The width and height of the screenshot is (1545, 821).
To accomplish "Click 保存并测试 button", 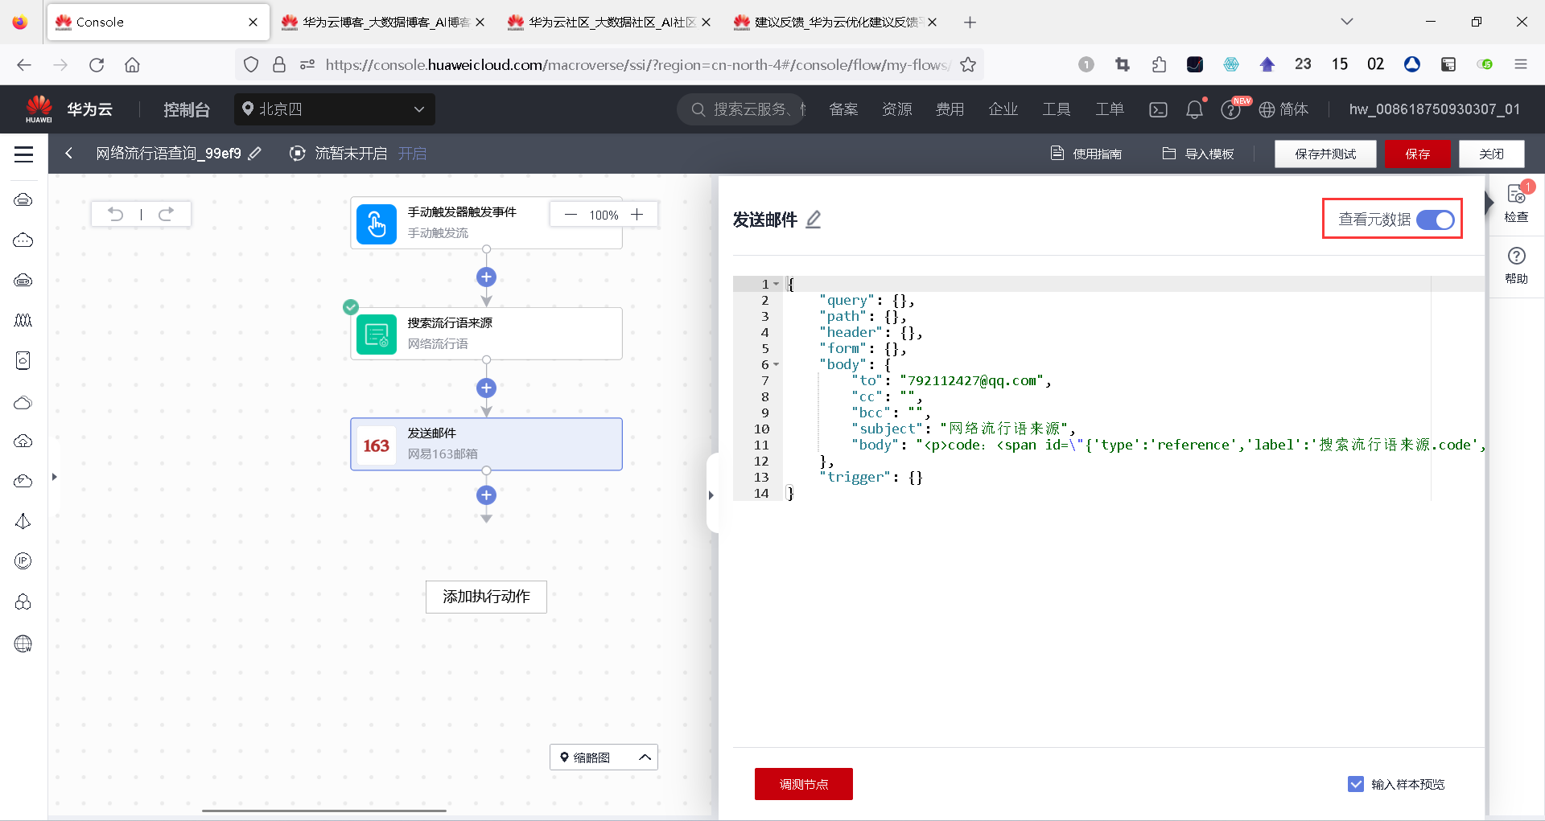I will coord(1325,154).
